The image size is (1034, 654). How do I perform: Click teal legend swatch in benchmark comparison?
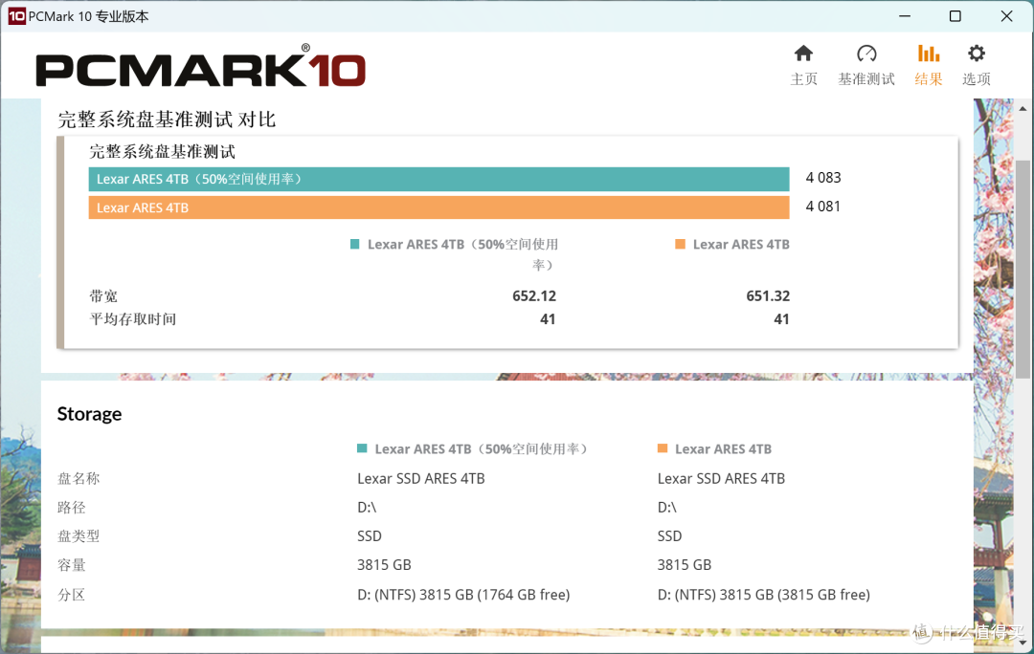pos(355,245)
